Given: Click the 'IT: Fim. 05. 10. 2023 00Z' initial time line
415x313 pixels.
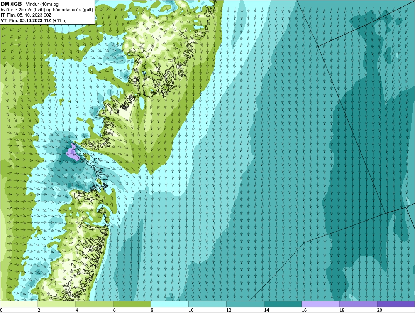Looking at the screenshot, I should pos(26,15).
